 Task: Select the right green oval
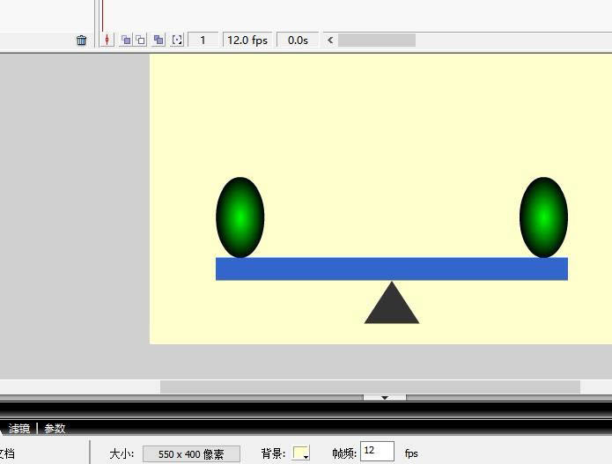pos(543,217)
